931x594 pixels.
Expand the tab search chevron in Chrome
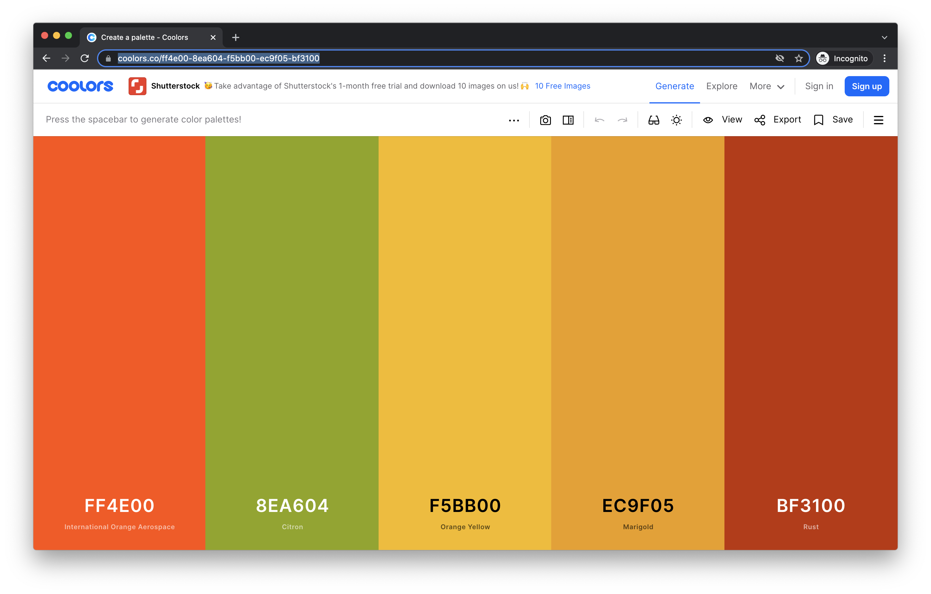[x=884, y=37]
